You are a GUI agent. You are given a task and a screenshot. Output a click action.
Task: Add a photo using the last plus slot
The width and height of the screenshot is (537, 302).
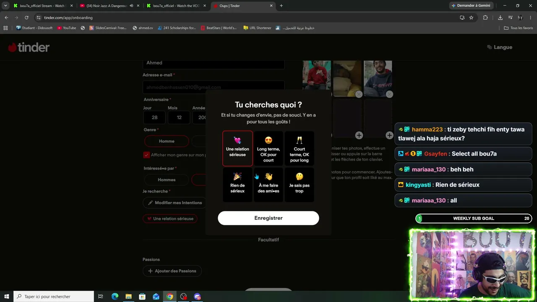click(x=389, y=135)
